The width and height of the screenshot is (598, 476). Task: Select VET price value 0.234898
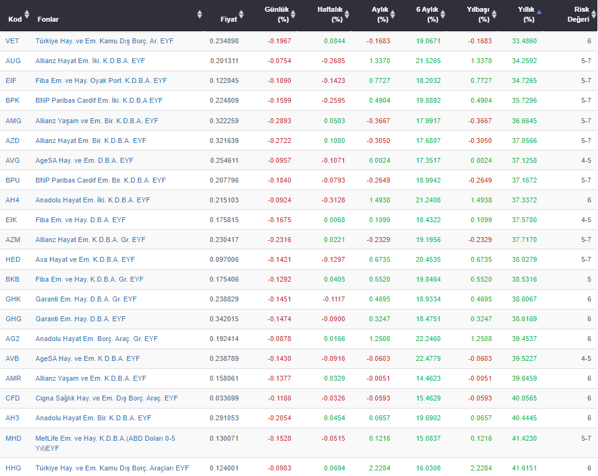[x=224, y=41]
